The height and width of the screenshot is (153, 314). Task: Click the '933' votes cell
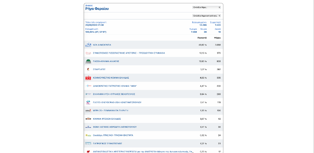(x=219, y=61)
